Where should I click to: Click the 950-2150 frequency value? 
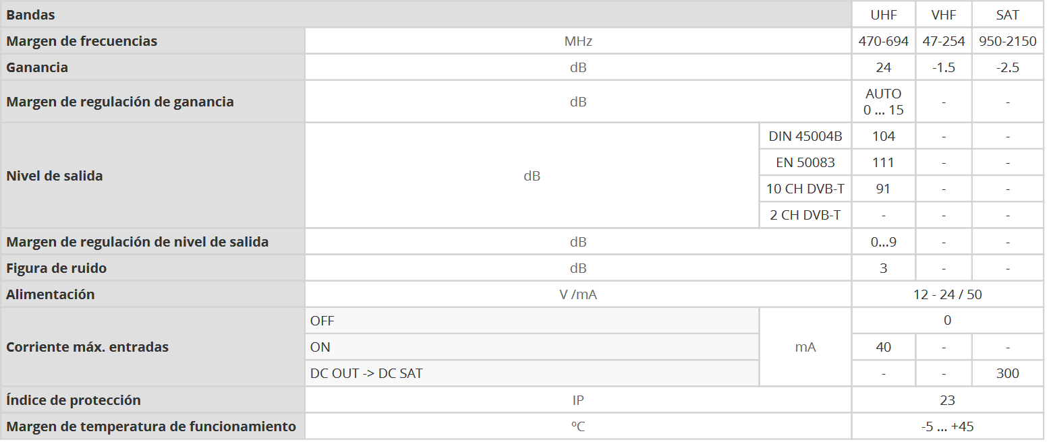[1007, 41]
